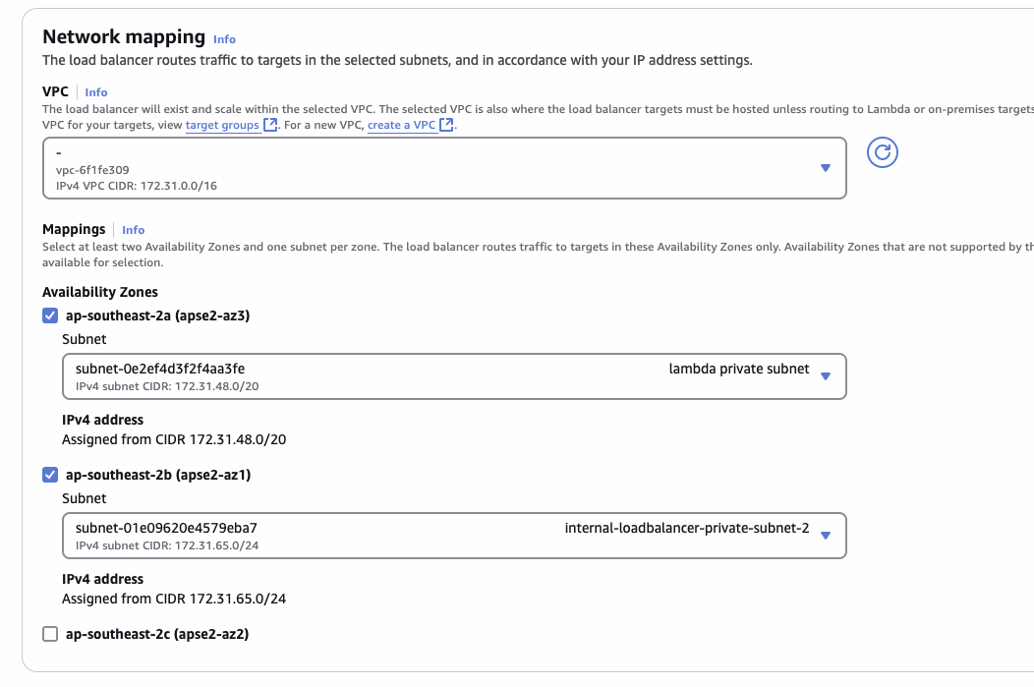Viewport: 1034px width, 687px height.
Task: Click external link icon beside create a VPC
Action: 446,125
